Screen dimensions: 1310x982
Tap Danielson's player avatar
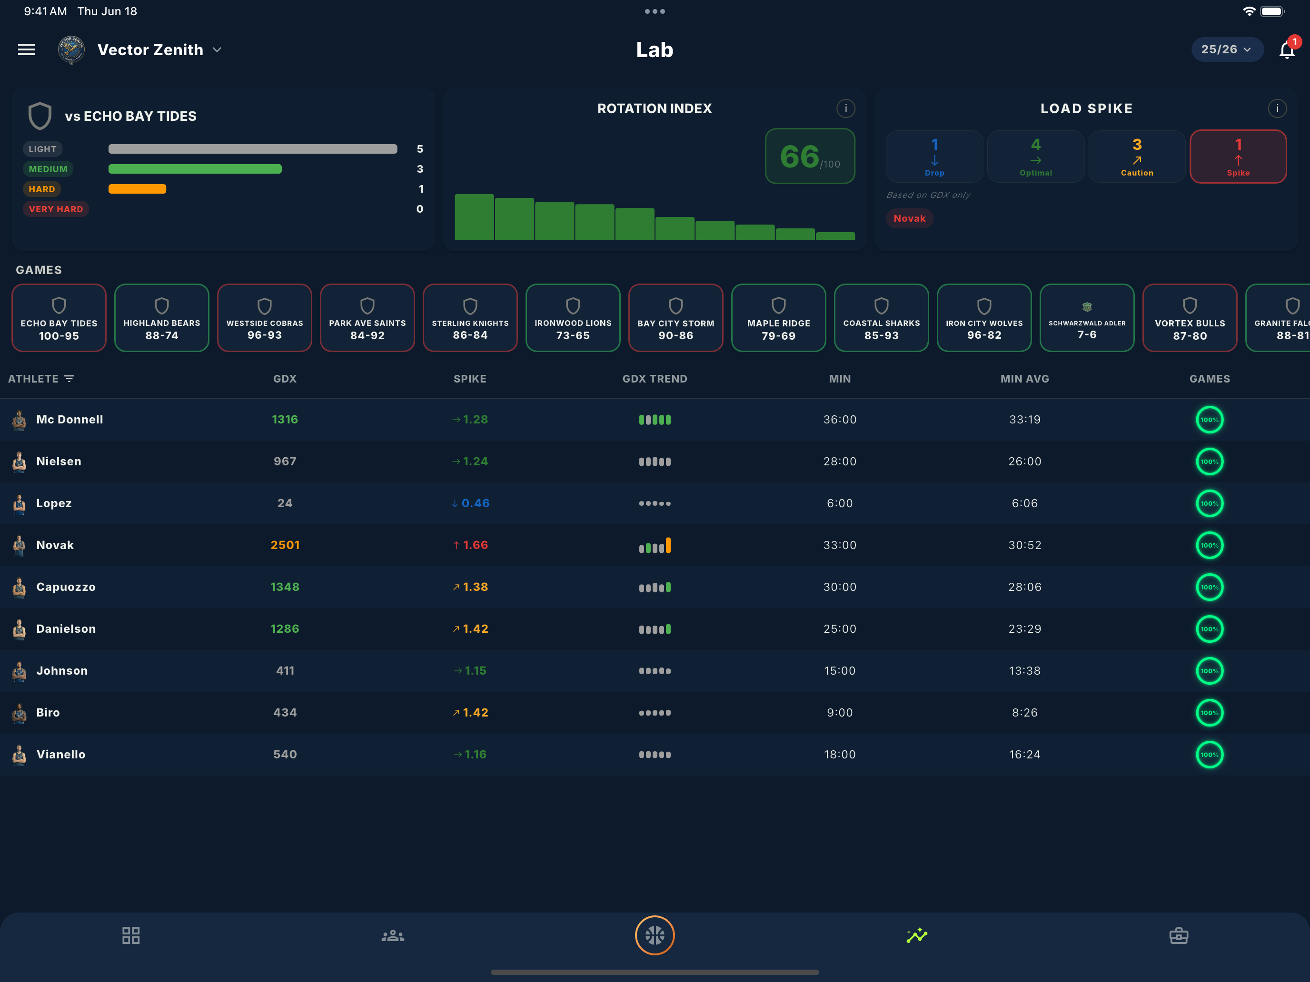[20, 629]
